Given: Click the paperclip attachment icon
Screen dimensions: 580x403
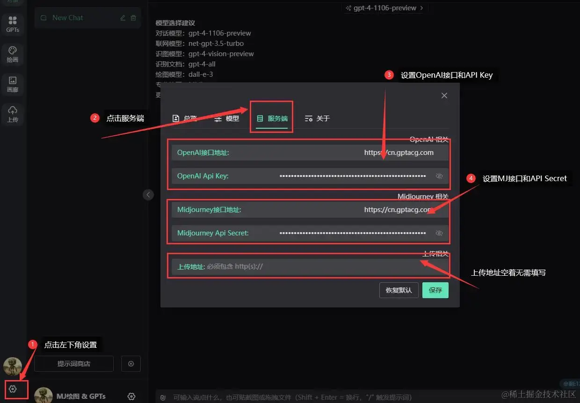Looking at the screenshot, I should [163, 397].
